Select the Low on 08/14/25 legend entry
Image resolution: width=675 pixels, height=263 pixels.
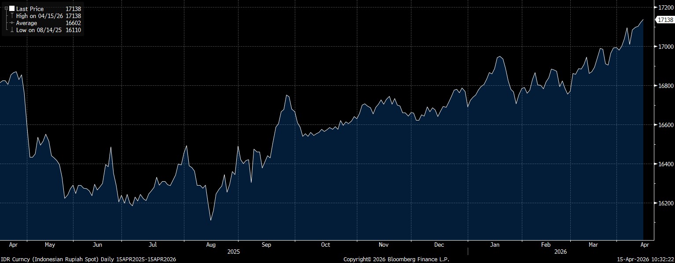click(x=39, y=30)
